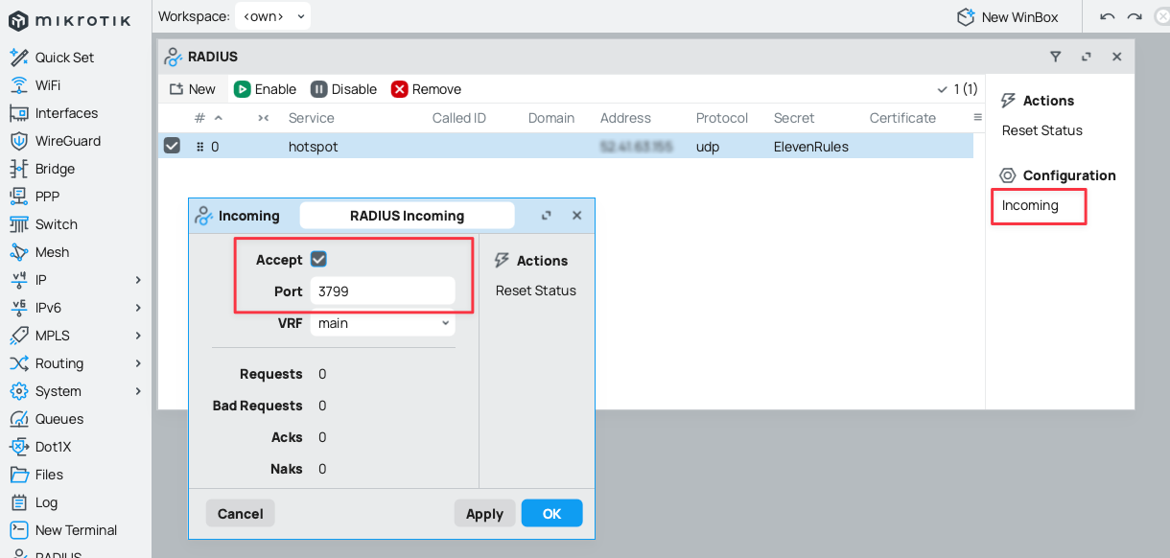Detach the Incoming dialog
Viewport: 1170px width, 558px height.
coord(547,216)
